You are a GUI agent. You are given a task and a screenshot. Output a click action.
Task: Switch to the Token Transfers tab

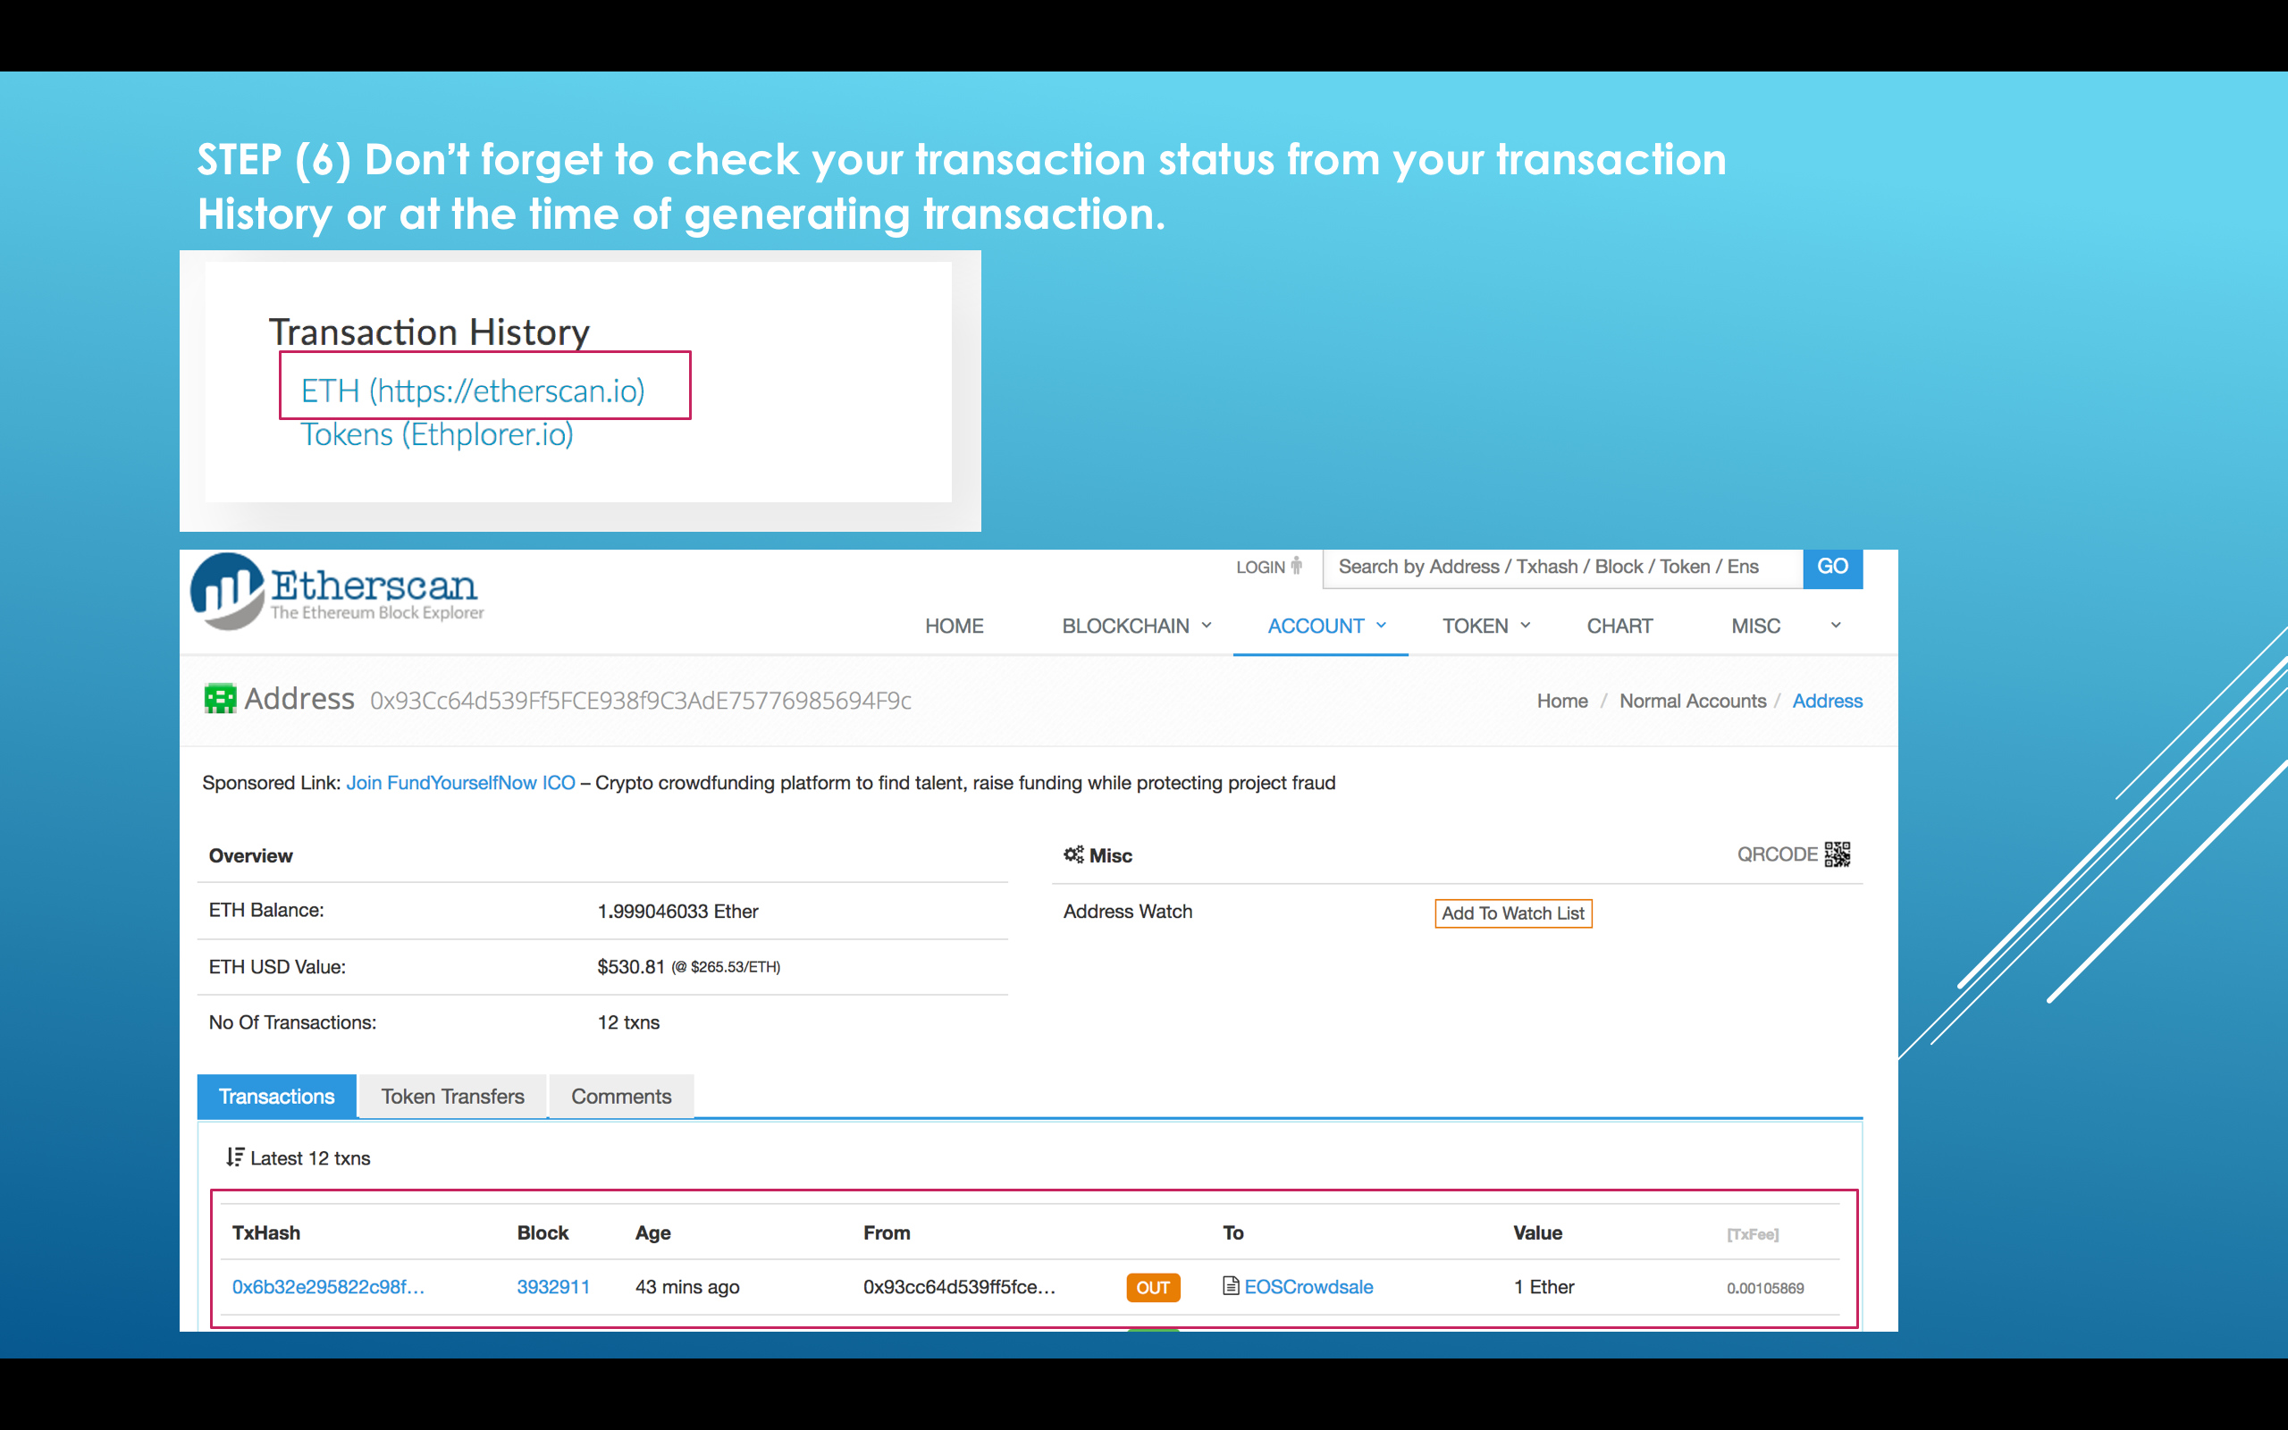[x=453, y=1096]
